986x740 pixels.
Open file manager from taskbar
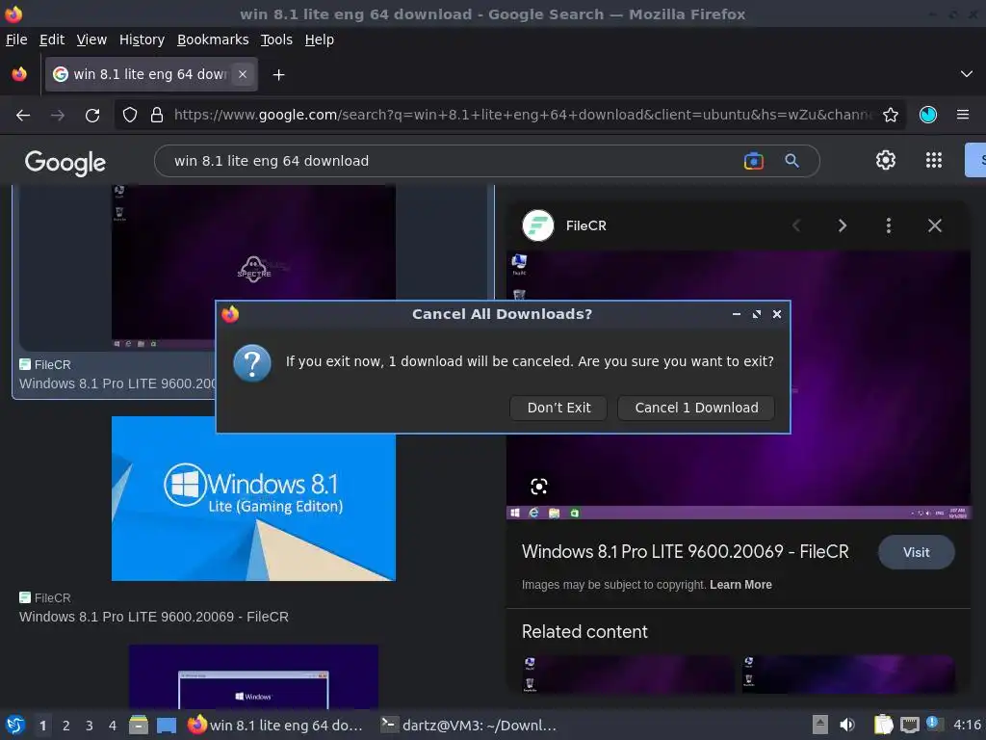(x=139, y=726)
